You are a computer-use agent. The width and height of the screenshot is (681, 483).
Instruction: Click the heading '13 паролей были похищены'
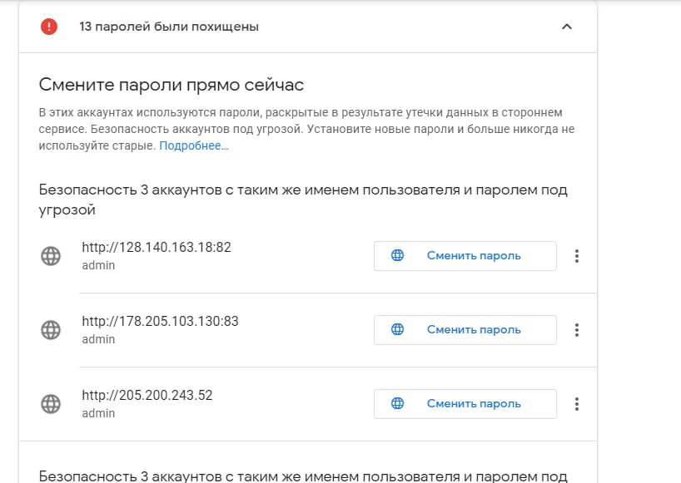[x=169, y=27]
